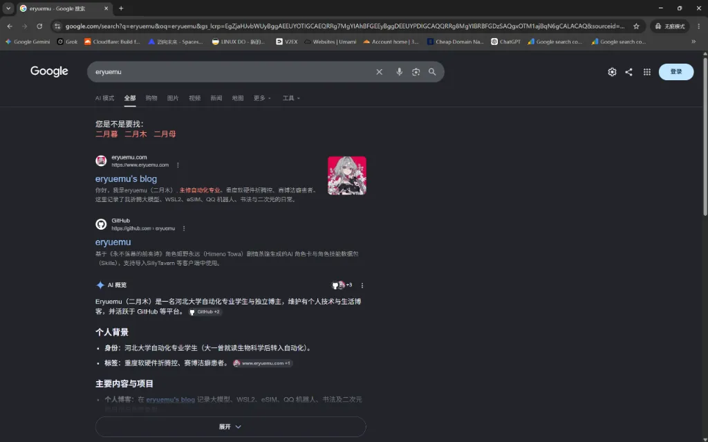
Task: Bookmark this page with the star icon
Action: tap(636, 26)
